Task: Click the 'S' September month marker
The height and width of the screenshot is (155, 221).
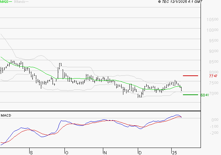Action: (x=31, y=153)
